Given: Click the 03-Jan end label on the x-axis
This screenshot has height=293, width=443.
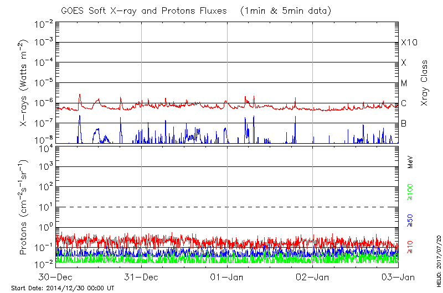Looking at the screenshot, I should pos(398,277).
